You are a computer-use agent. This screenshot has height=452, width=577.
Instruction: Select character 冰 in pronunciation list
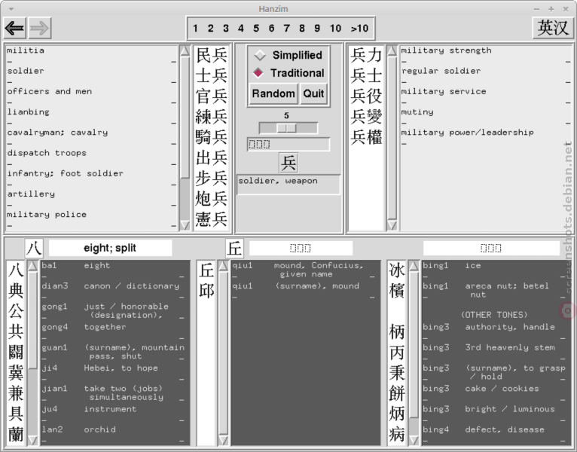tap(397, 270)
